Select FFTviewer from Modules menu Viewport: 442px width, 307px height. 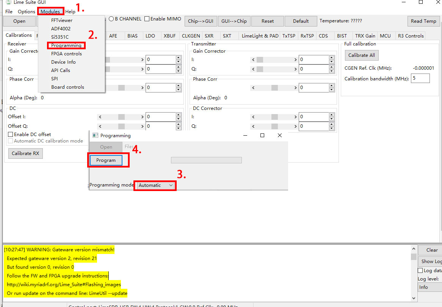coord(62,20)
